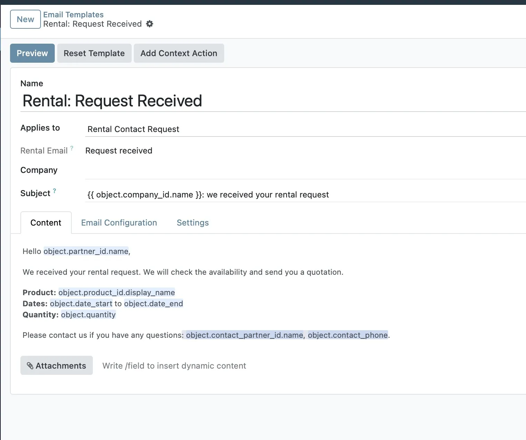526x440 pixels.
Task: Click the object.date_end placeholder
Action: [x=154, y=303]
